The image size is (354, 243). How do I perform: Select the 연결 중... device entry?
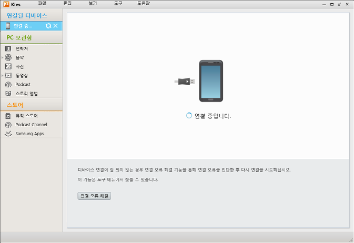(x=32, y=26)
